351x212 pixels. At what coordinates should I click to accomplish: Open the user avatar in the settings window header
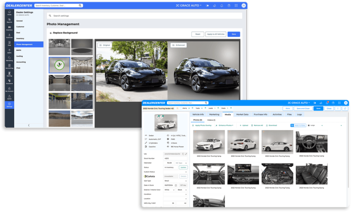pyautogui.click(x=243, y=5)
